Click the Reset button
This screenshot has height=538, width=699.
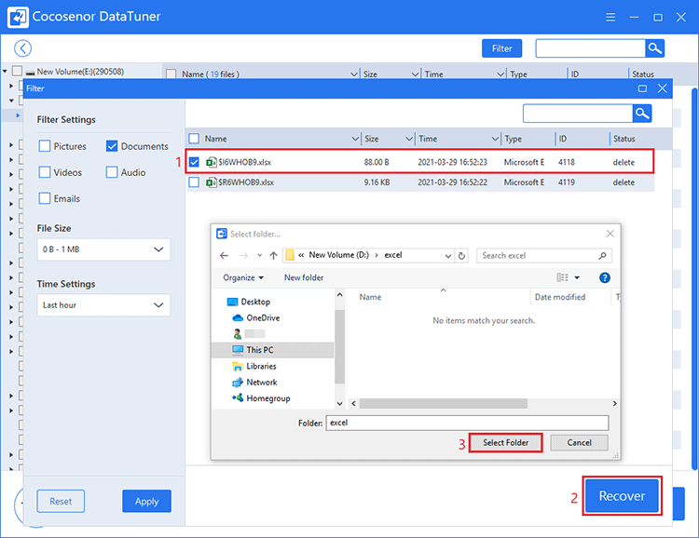click(x=61, y=501)
